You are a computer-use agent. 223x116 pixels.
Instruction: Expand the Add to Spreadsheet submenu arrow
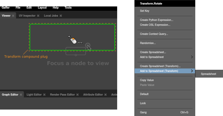(x=192, y=57)
